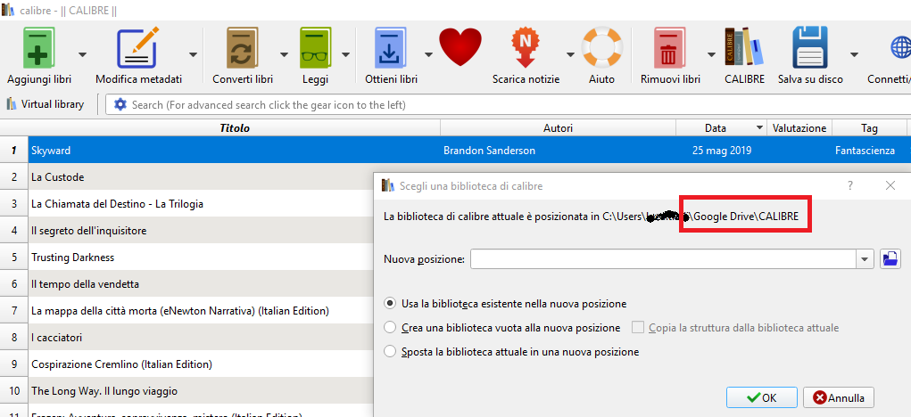Open Nuova posizione dropdown list
Image resolution: width=911 pixels, height=417 pixels.
point(865,259)
